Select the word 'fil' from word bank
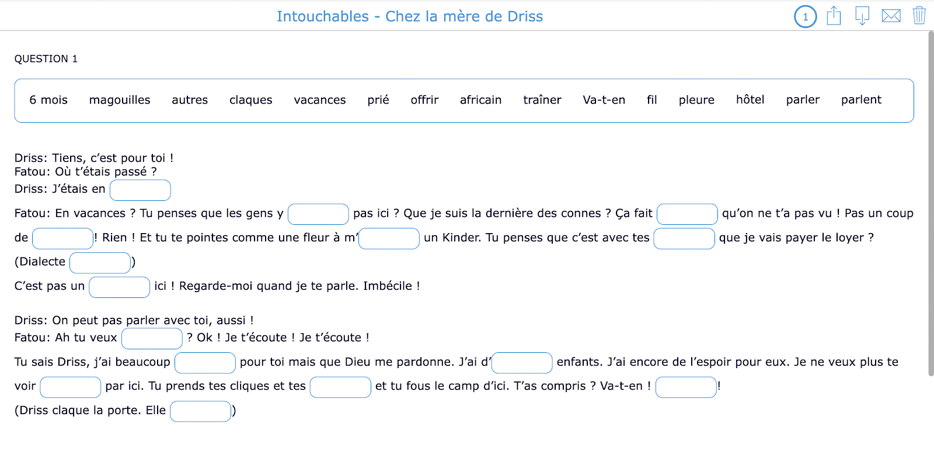Viewport: 934px width, 472px height. click(652, 100)
